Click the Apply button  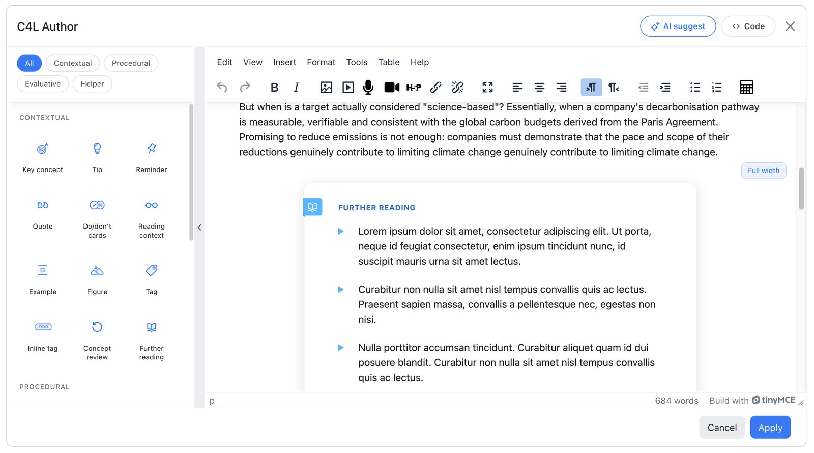(770, 428)
